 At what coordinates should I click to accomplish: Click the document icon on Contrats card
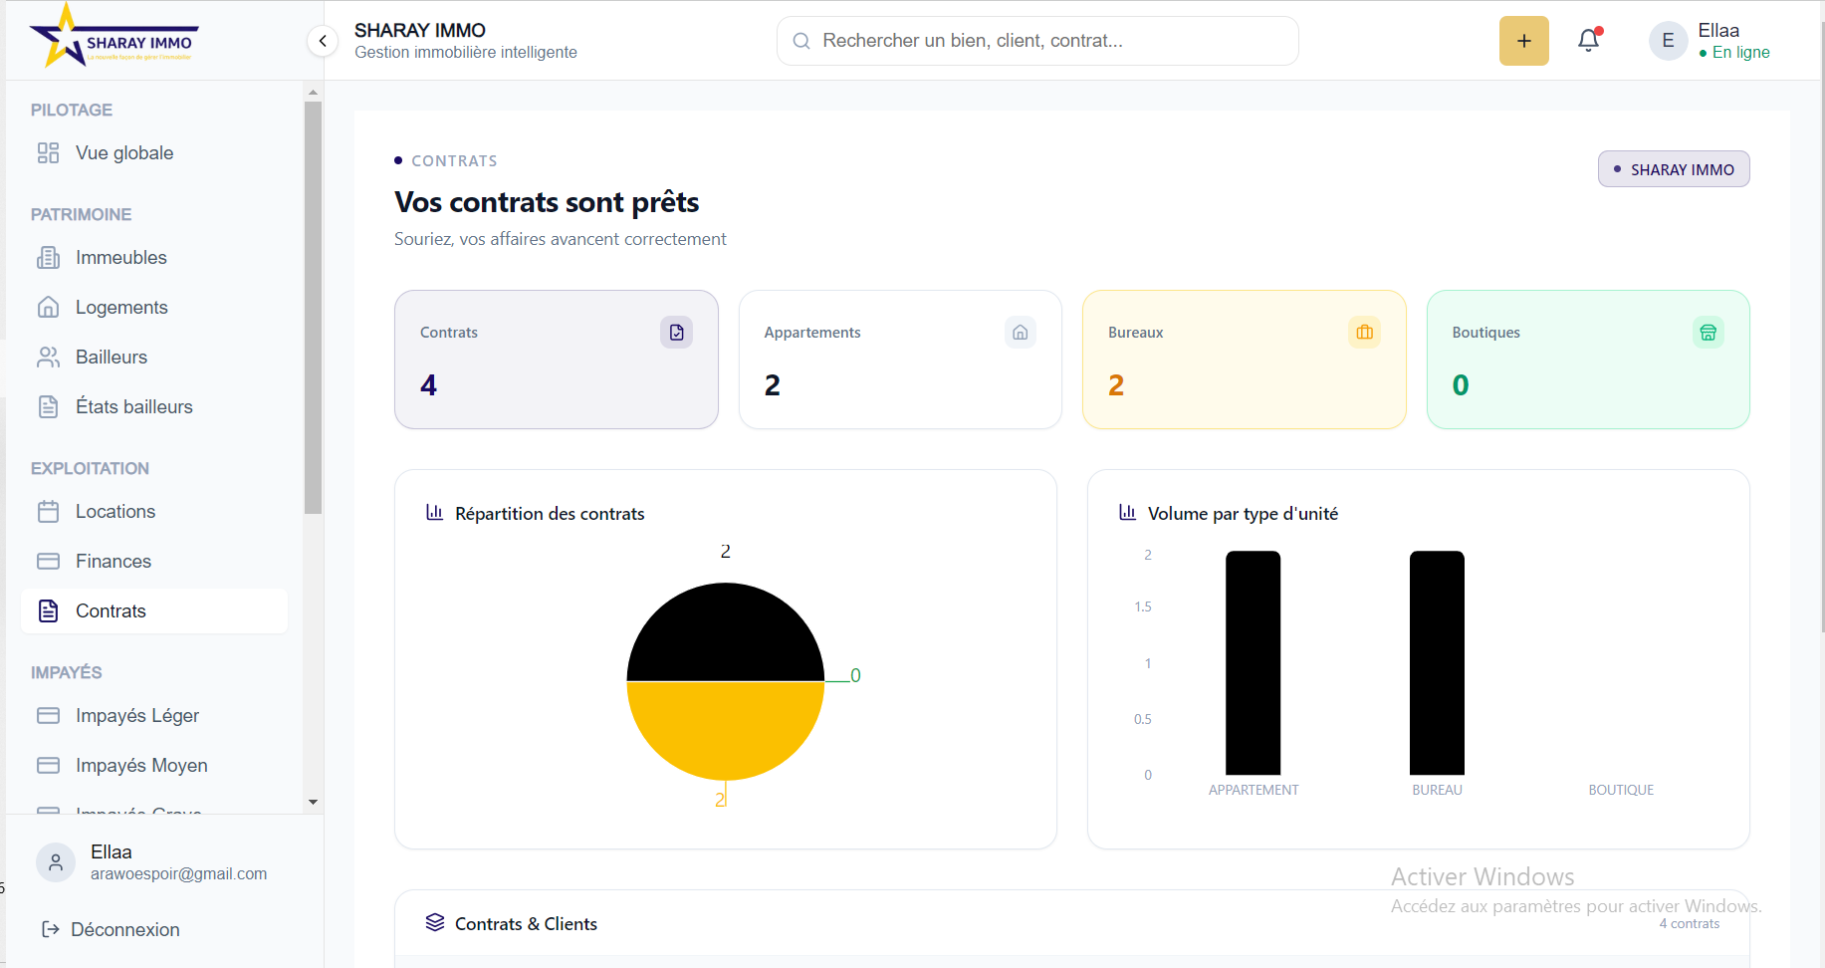tap(676, 333)
